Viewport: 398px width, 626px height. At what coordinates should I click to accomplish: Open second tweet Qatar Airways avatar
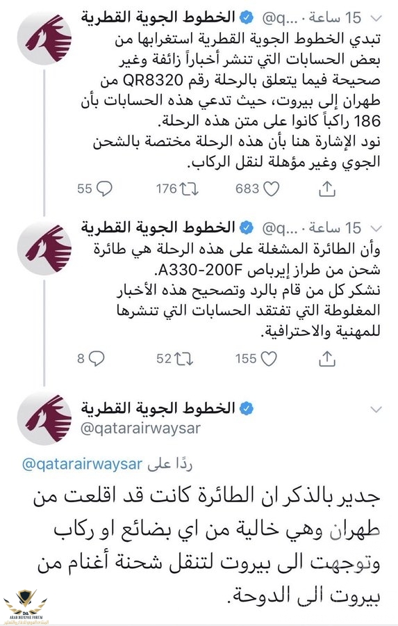tap(44, 248)
